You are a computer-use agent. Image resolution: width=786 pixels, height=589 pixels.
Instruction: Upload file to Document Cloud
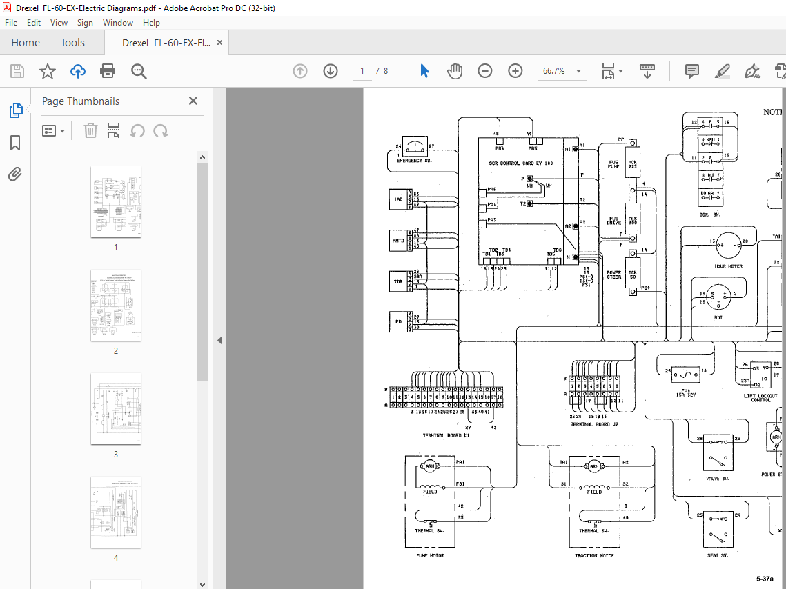click(78, 71)
